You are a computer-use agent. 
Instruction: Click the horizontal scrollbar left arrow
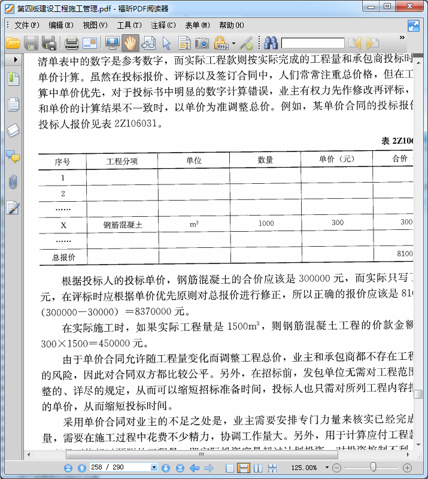click(x=29, y=455)
